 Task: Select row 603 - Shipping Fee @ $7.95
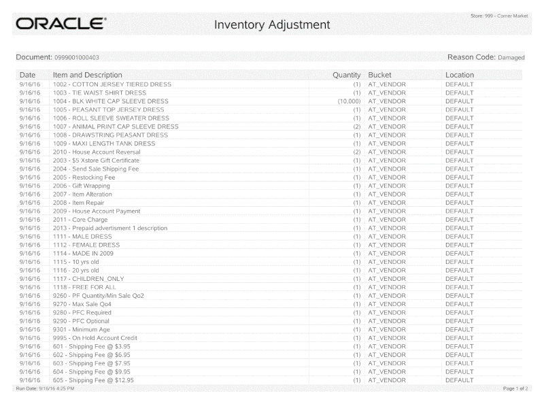(x=269, y=363)
